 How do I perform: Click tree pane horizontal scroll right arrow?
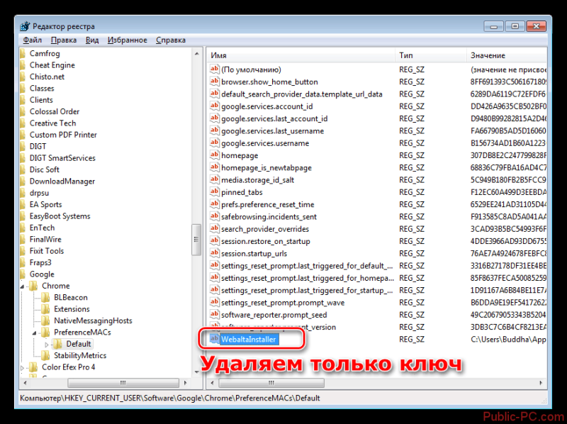click(186, 382)
